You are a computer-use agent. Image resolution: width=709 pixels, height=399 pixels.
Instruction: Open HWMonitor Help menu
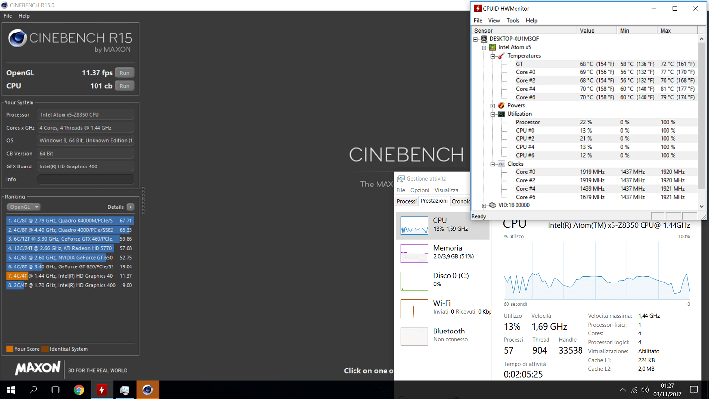tap(532, 21)
